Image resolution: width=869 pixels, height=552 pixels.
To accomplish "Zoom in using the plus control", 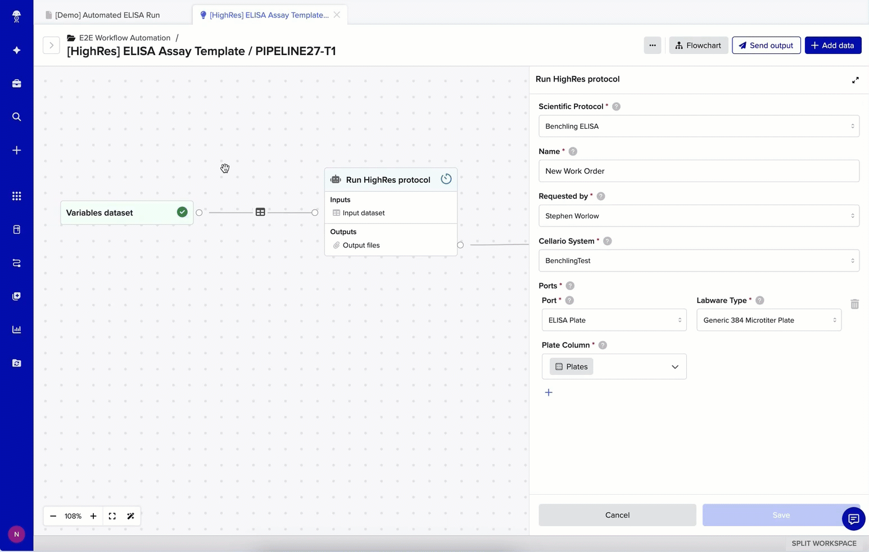I will [93, 516].
